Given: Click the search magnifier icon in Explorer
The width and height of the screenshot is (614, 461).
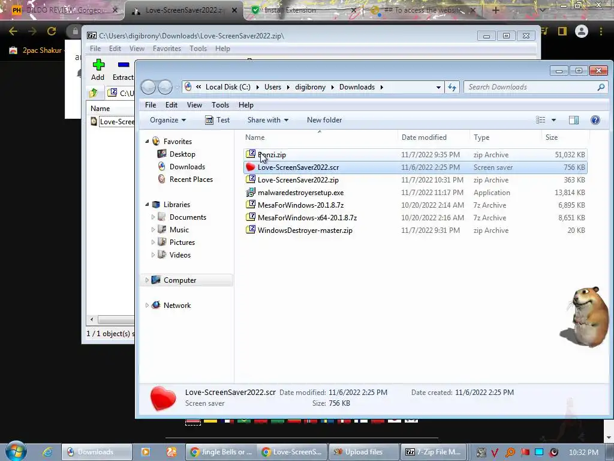Looking at the screenshot, I should click(x=601, y=87).
